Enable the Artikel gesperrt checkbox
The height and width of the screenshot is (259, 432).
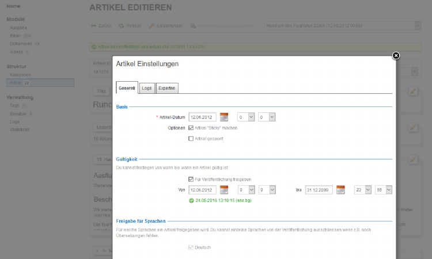[x=191, y=139]
